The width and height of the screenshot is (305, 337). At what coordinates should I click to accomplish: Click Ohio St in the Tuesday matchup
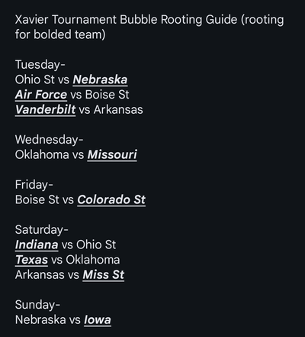[x=34, y=79]
